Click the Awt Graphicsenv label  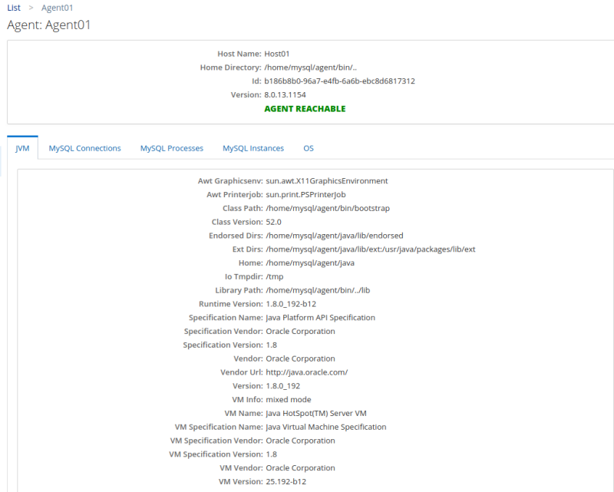coord(230,181)
